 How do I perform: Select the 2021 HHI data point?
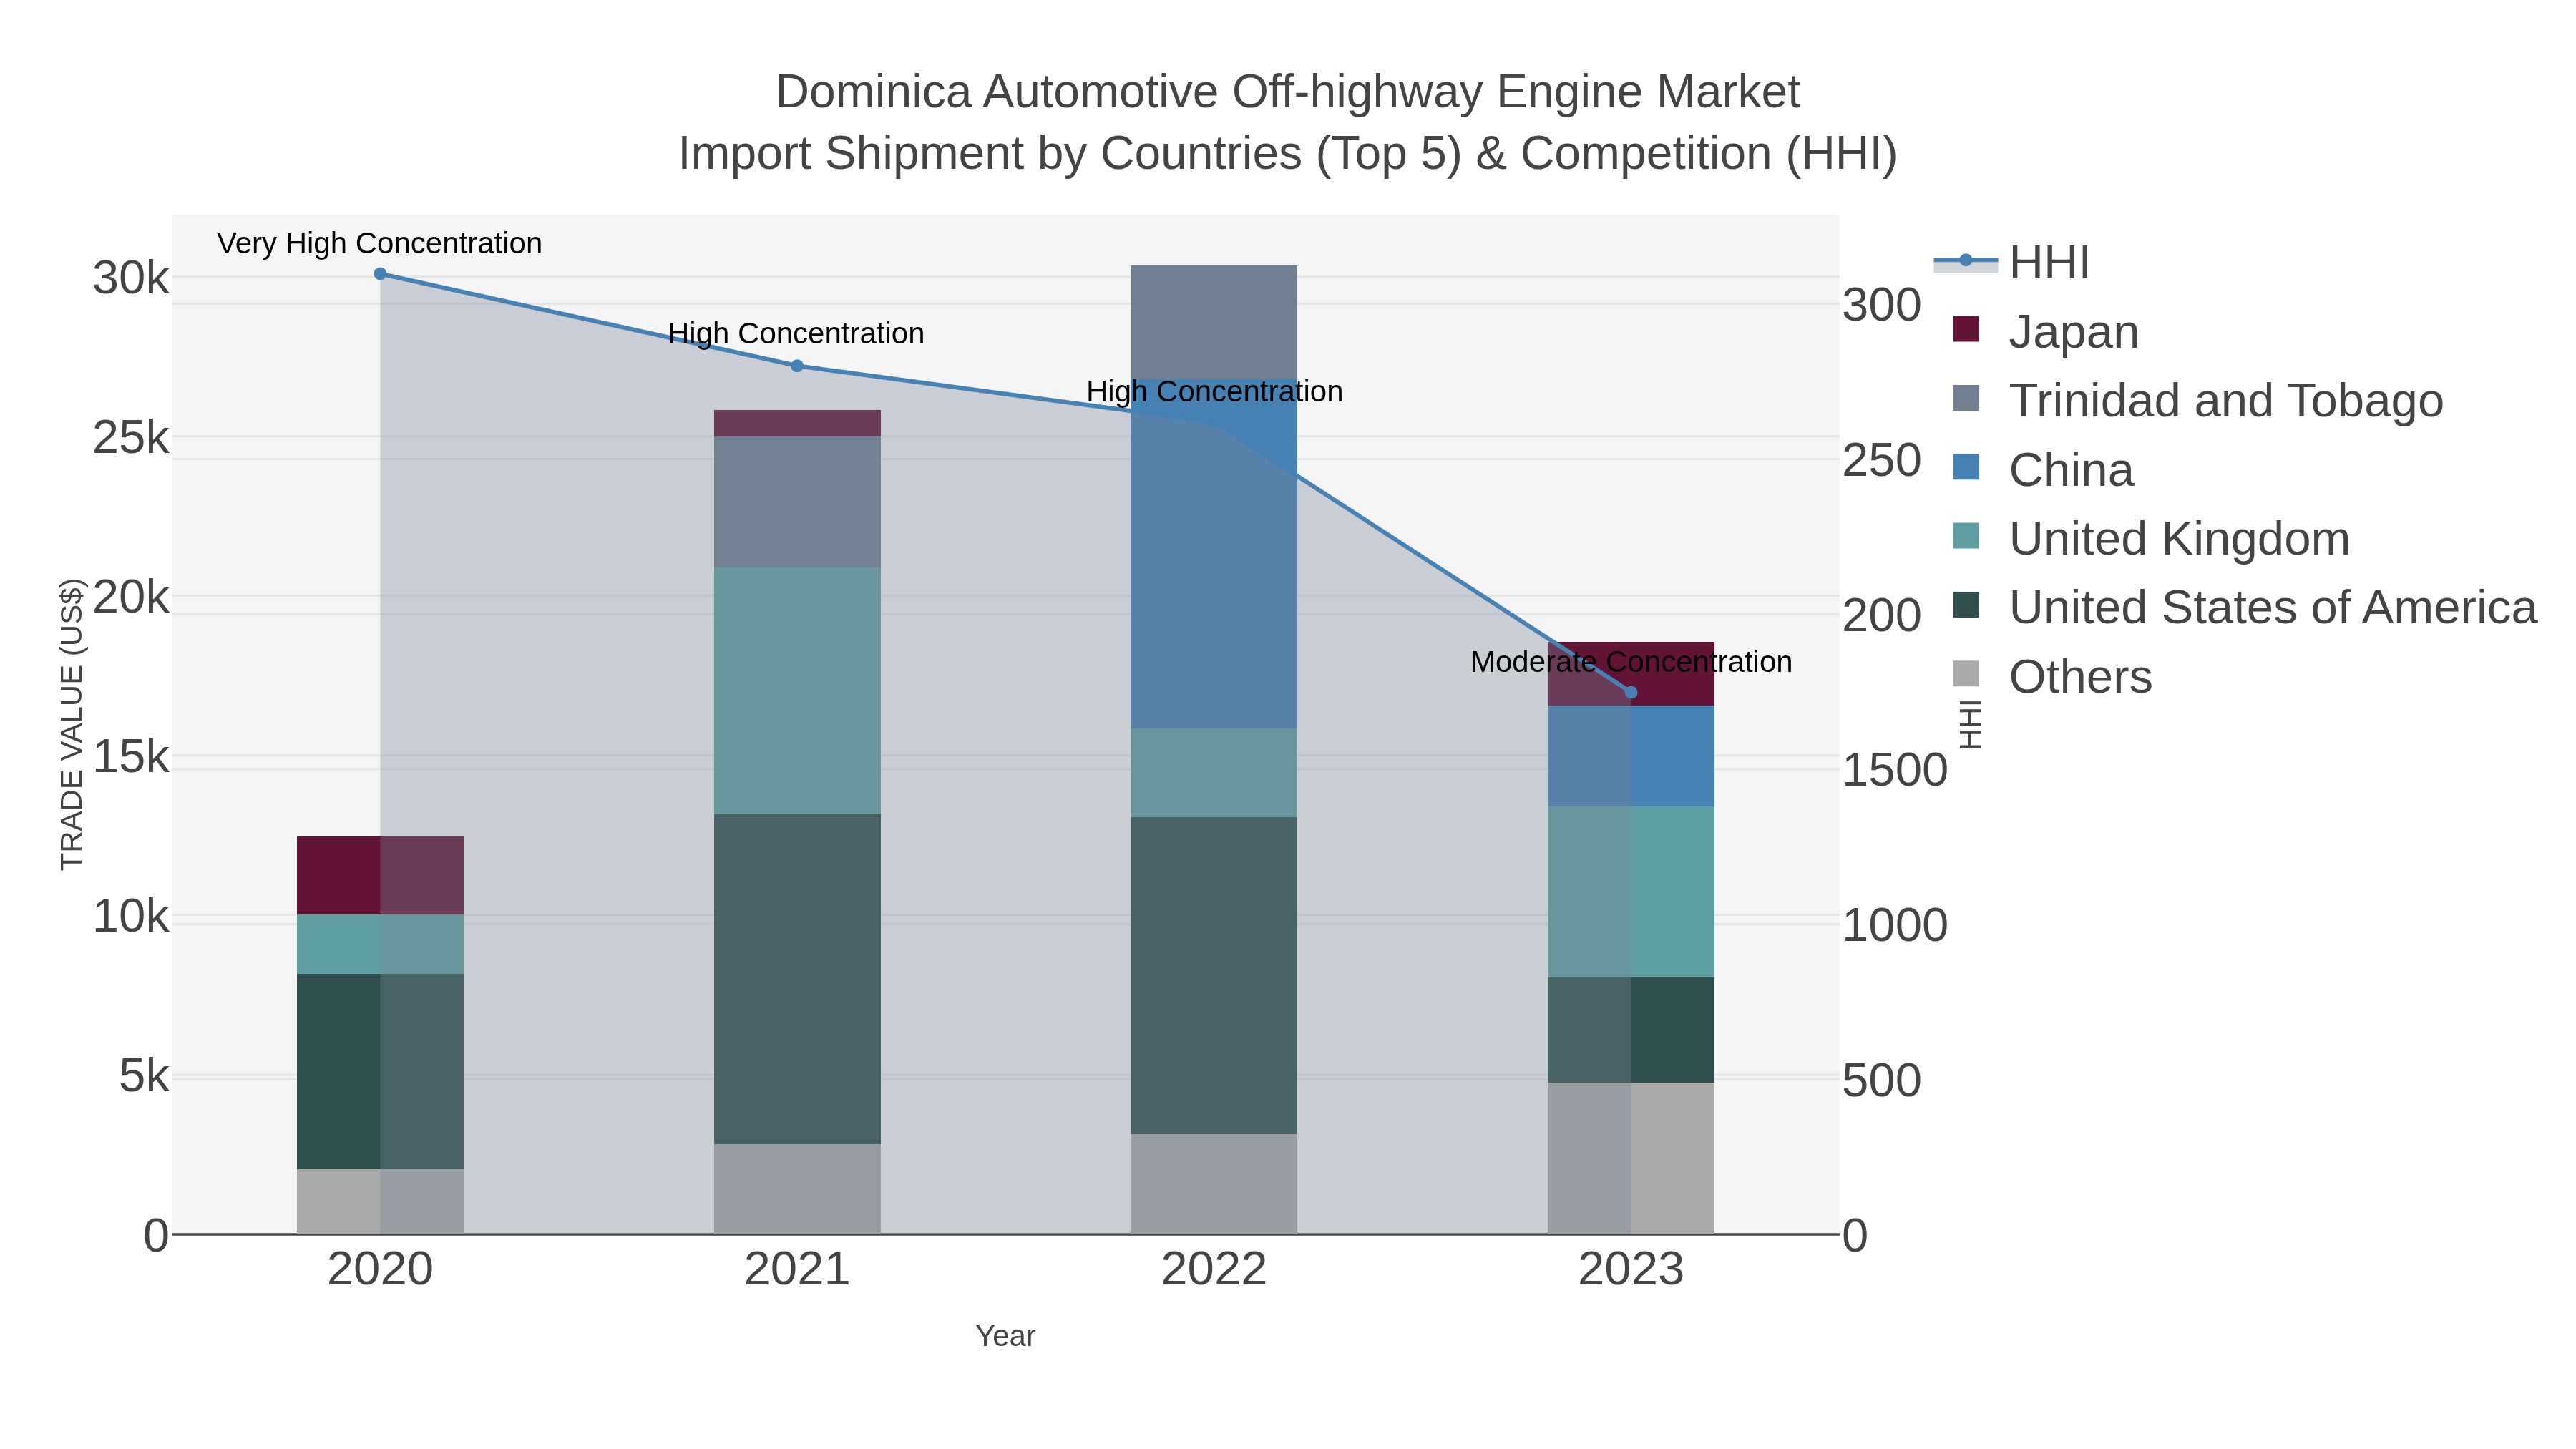tap(797, 366)
